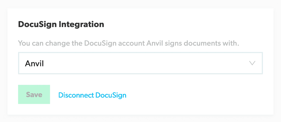Click the blue Disconnect DocuSign text

pyautogui.click(x=92, y=95)
